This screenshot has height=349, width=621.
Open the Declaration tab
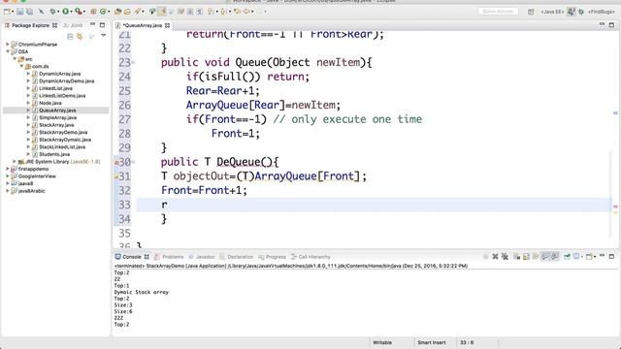point(237,257)
